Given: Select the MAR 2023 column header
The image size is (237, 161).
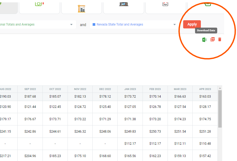Looking at the screenshot, I should point(180,89).
